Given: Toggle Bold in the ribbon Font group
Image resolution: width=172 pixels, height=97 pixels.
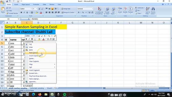Looking at the screenshot, I should [21, 13].
